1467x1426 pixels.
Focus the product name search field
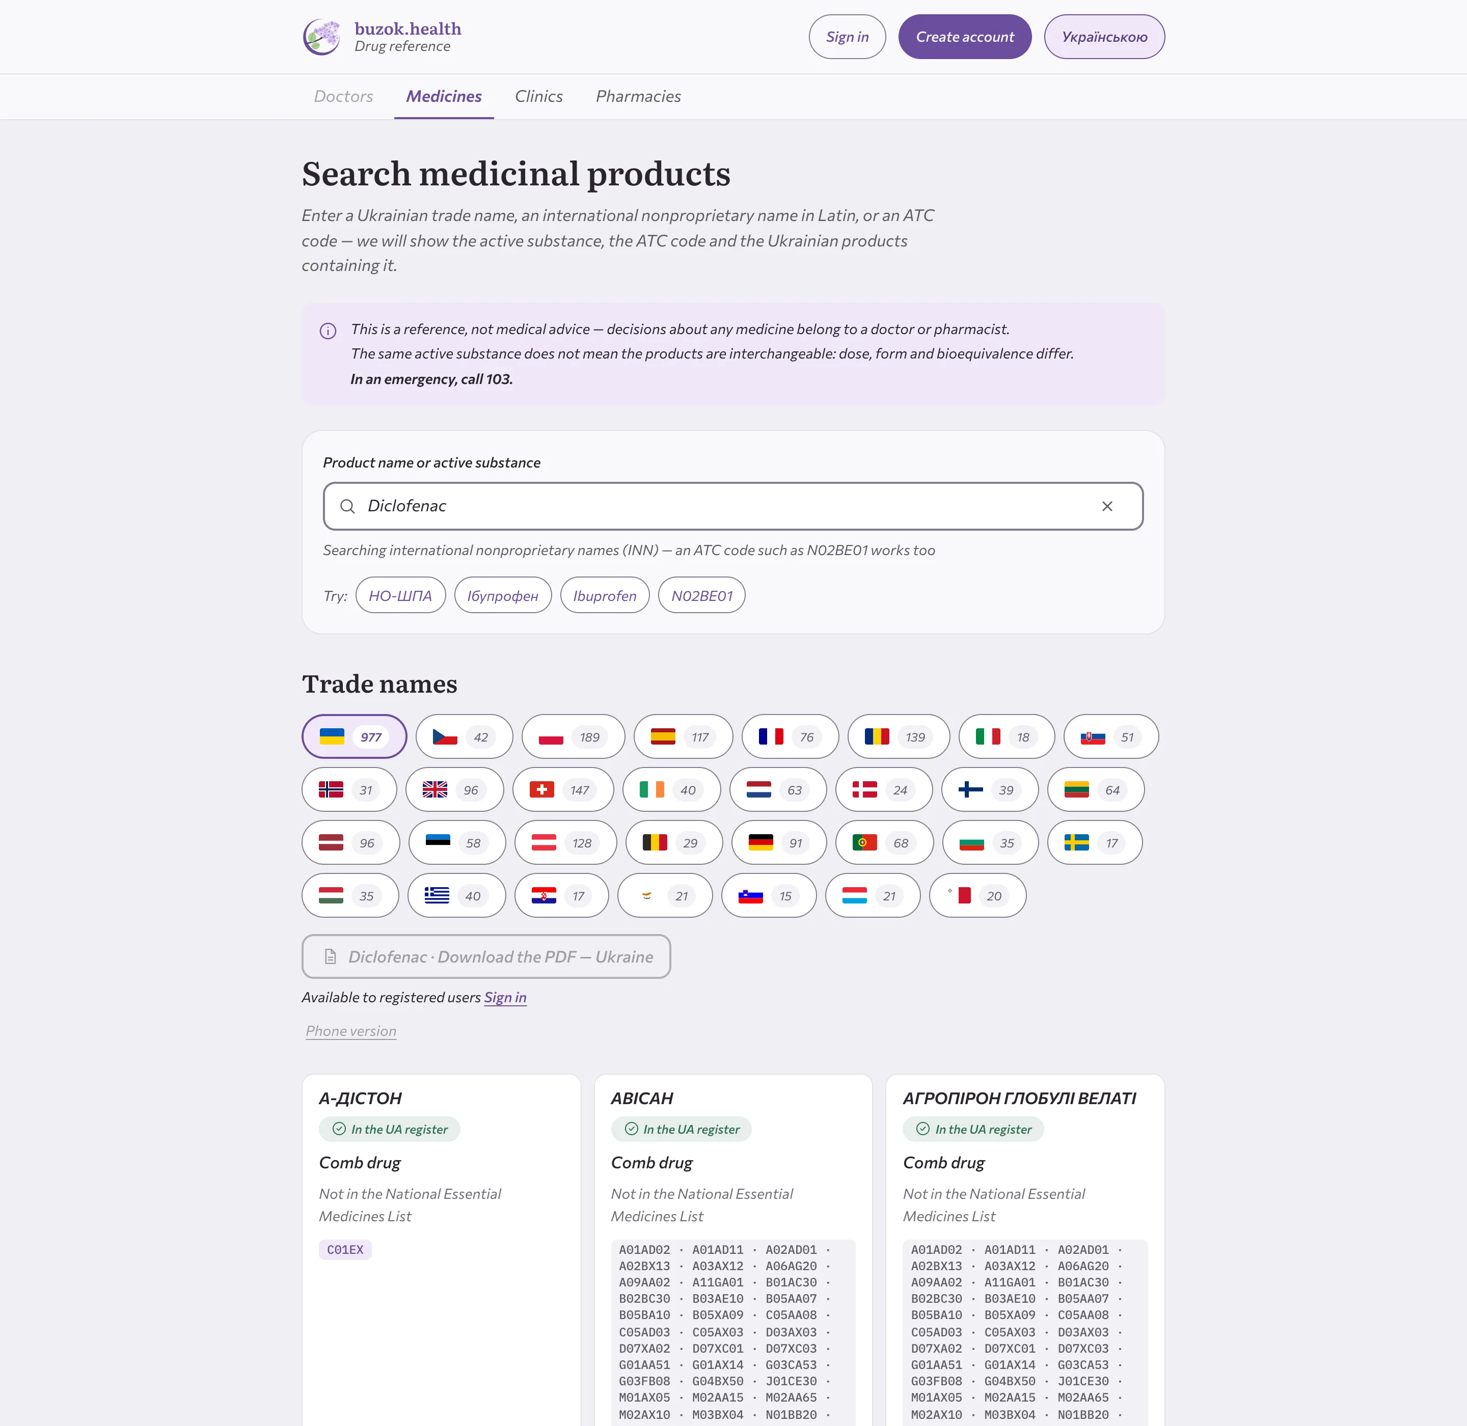[733, 506]
